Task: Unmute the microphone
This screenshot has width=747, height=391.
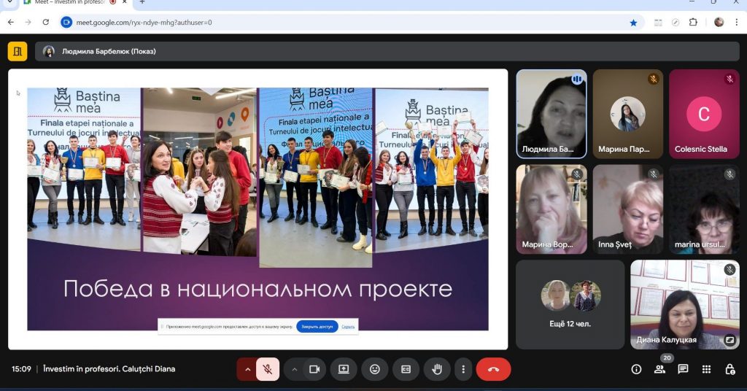Action: click(268, 369)
